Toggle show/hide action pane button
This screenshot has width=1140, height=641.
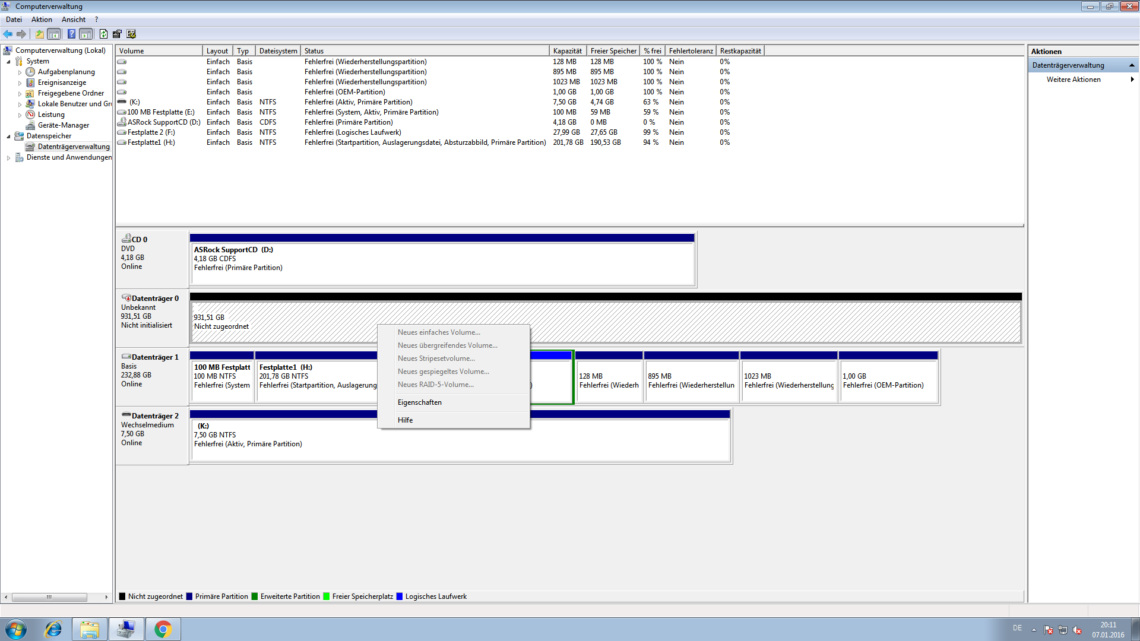(x=86, y=34)
